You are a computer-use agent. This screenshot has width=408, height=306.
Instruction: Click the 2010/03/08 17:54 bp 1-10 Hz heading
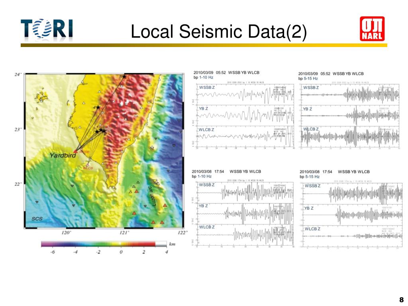click(x=226, y=174)
